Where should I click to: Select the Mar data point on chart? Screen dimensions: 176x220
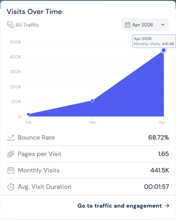point(92,100)
